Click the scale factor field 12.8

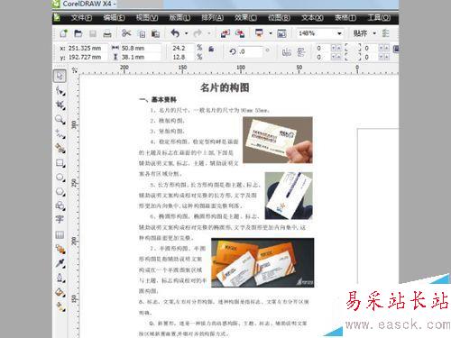click(183, 57)
